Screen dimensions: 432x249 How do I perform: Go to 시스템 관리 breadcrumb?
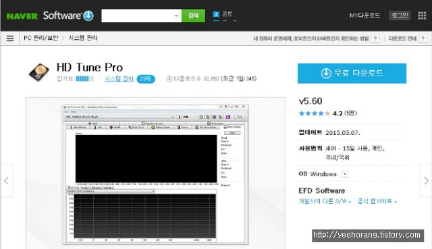coord(83,38)
